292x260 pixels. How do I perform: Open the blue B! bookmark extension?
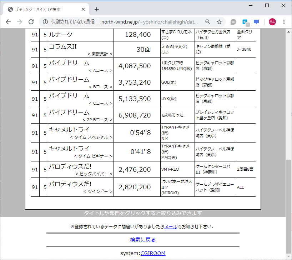[246, 22]
